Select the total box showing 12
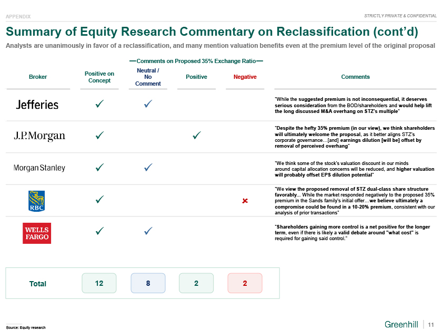This screenshot has height=331, width=442. pos(99,283)
